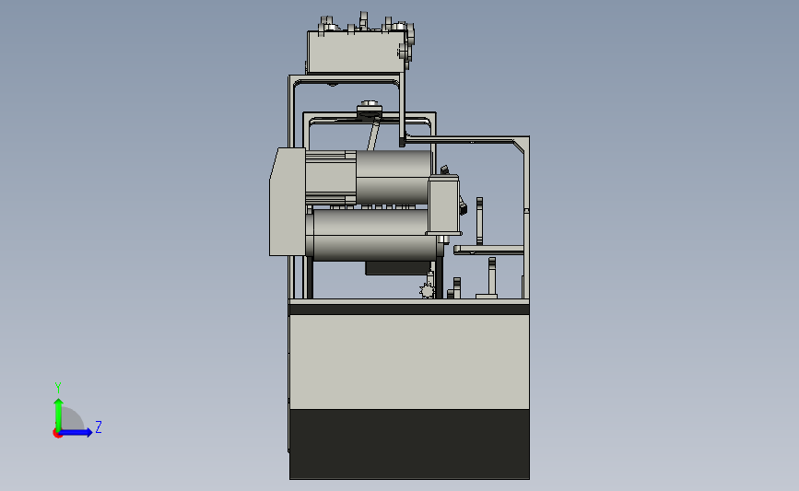Click the green Y axis arrow of triad

(x=58, y=414)
